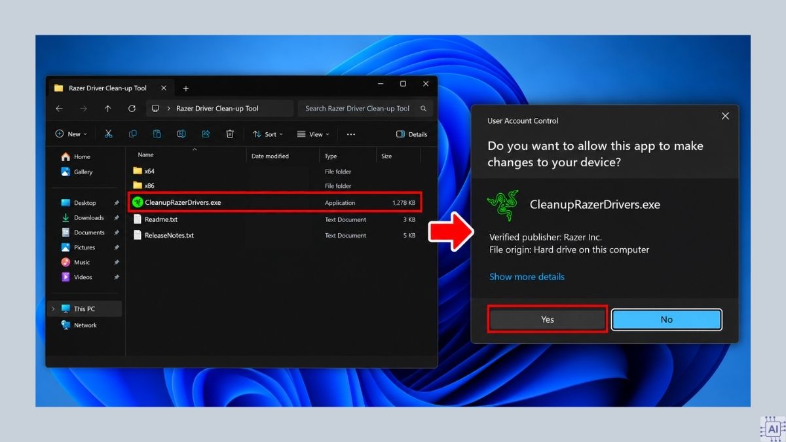The height and width of the screenshot is (442, 786).
Task: Click the search magnifier icon
Action: click(x=423, y=109)
